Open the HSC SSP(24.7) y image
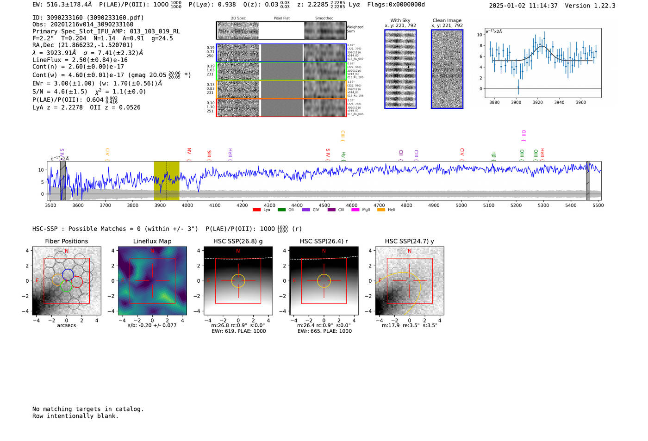The height and width of the screenshot is (441, 648). click(x=410, y=281)
